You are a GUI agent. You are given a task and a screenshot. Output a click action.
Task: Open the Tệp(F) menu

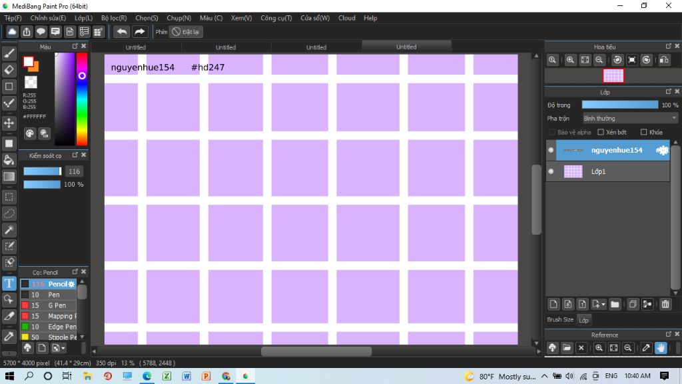13,18
